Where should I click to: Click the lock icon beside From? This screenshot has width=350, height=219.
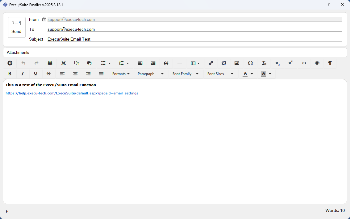click(x=44, y=19)
